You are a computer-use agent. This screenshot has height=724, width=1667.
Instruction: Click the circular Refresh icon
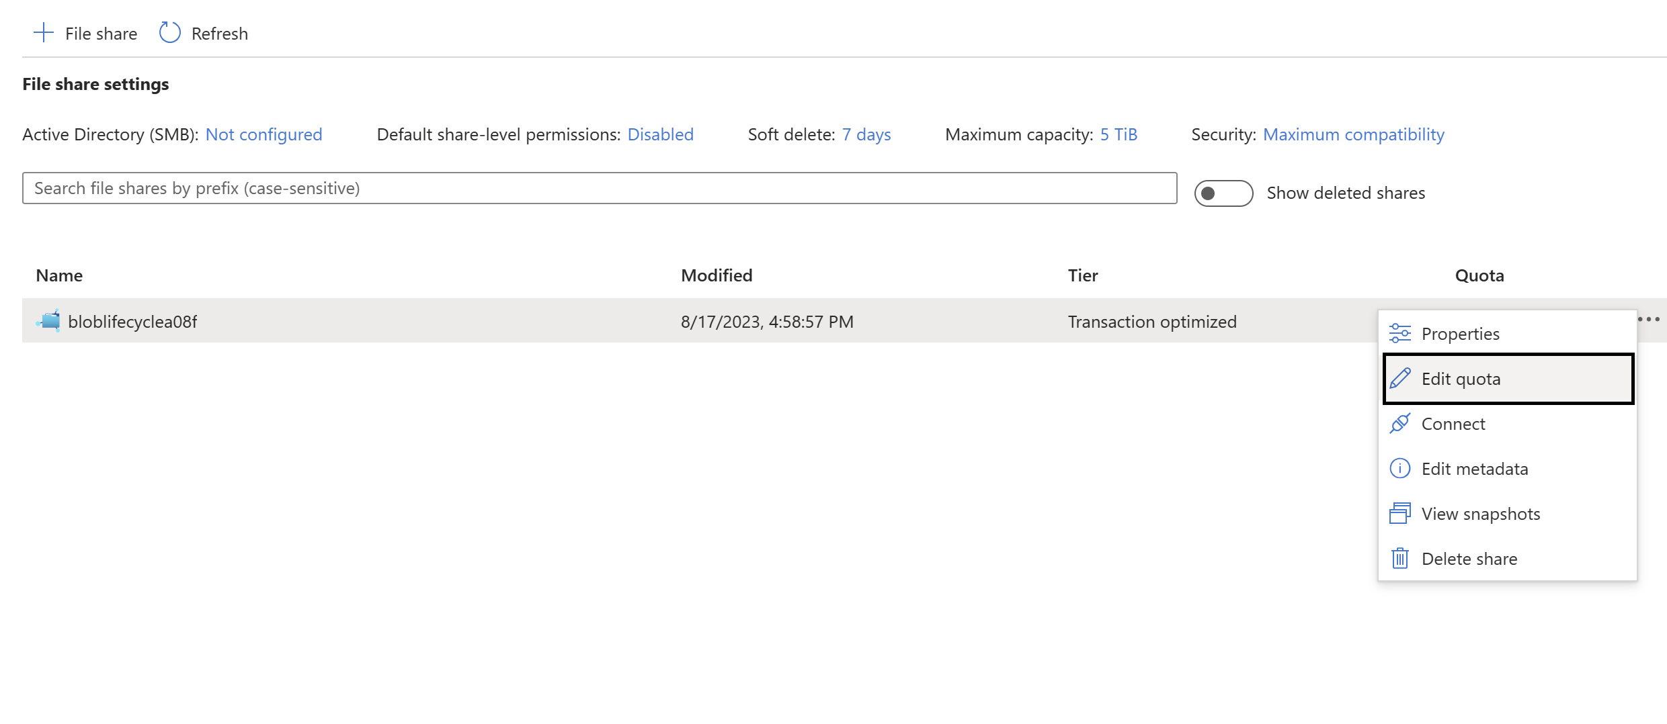pos(169,33)
